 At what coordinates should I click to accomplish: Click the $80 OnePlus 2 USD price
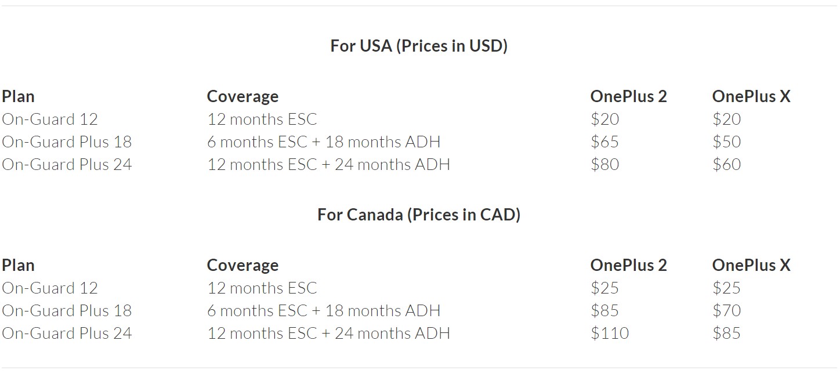point(604,164)
